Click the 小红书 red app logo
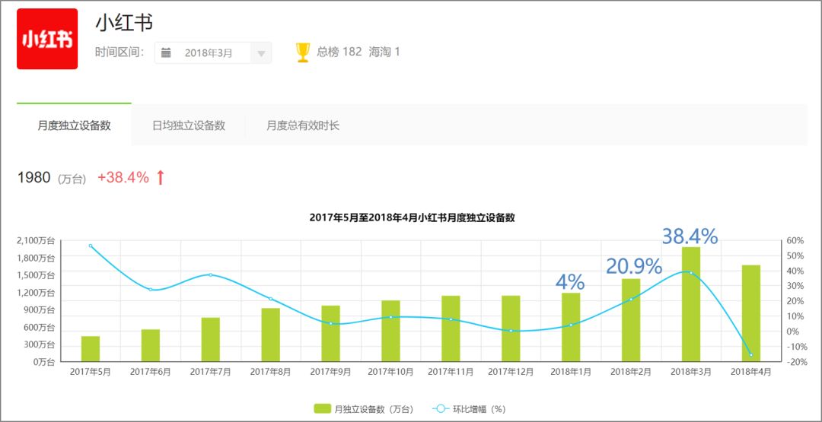This screenshot has height=422, width=822. (x=47, y=39)
